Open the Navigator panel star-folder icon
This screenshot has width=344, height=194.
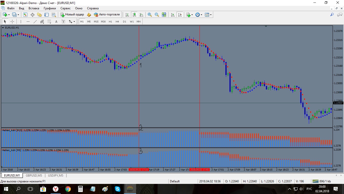coord(39,15)
